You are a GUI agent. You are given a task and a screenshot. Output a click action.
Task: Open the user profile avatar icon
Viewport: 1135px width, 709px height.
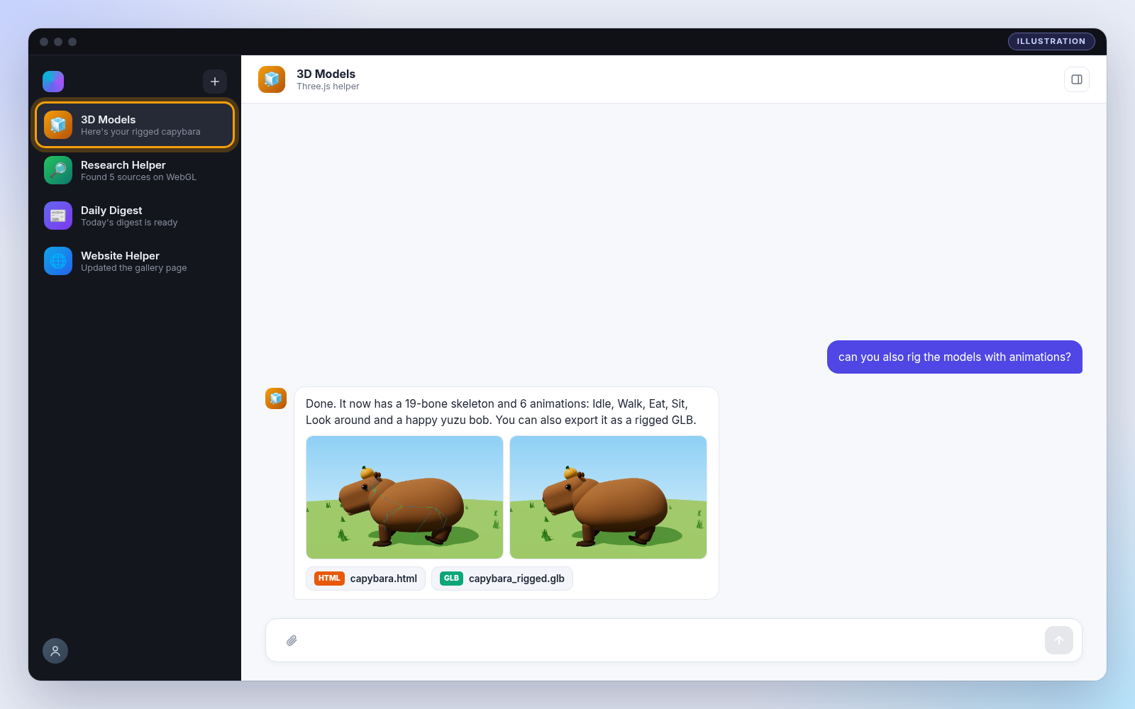tap(55, 651)
